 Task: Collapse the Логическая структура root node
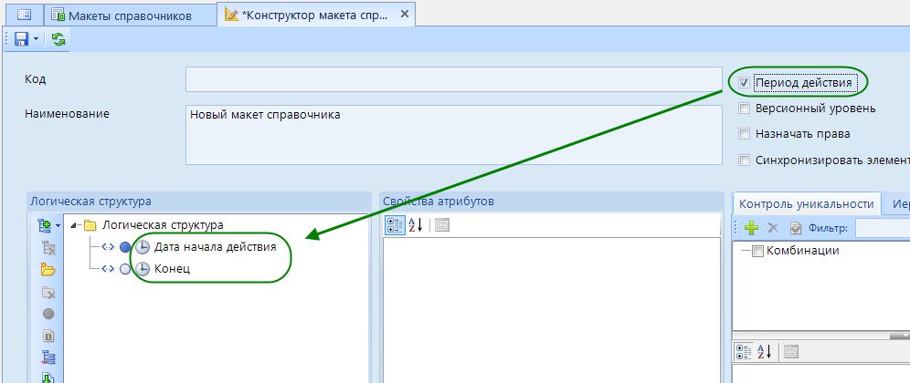coord(75,225)
